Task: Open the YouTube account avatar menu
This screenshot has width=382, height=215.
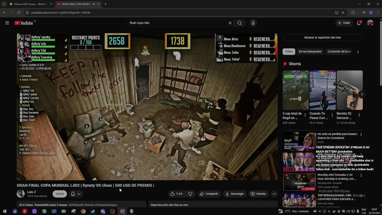Action: coord(370,23)
